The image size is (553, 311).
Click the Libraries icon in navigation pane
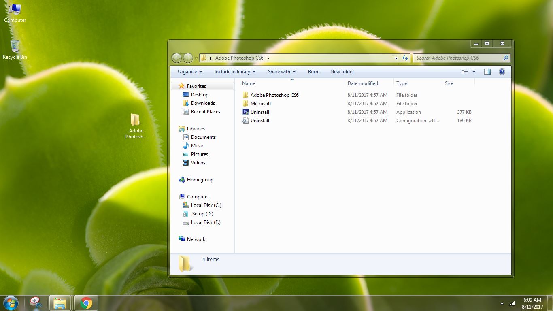pyautogui.click(x=182, y=129)
